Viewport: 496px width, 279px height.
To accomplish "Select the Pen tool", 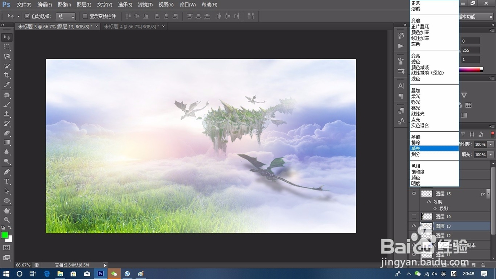I will point(6,172).
